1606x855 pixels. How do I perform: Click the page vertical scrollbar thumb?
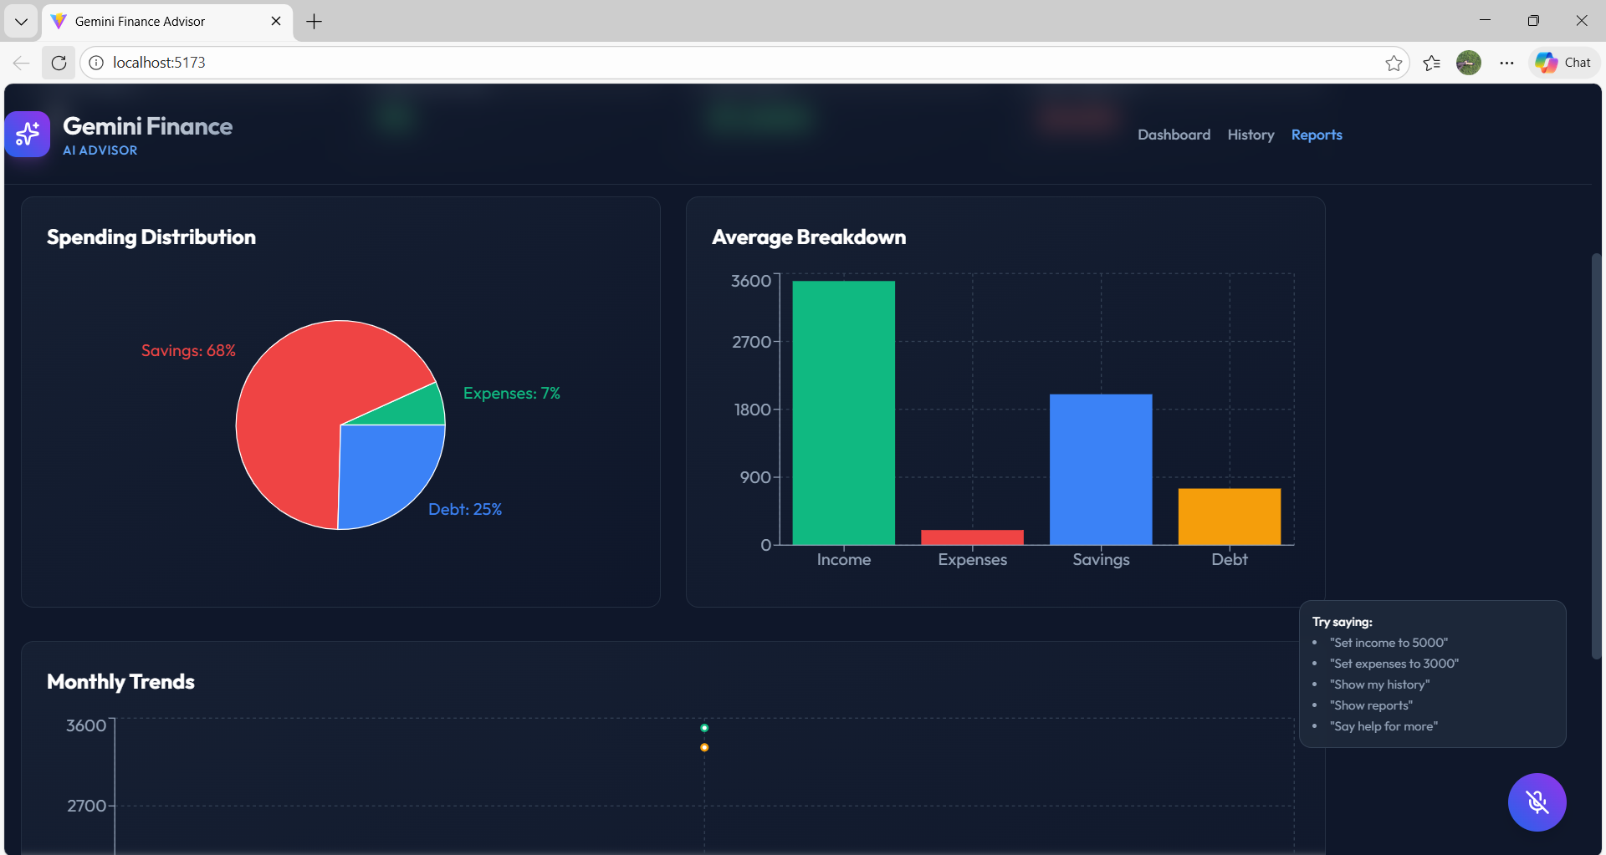point(1596,455)
